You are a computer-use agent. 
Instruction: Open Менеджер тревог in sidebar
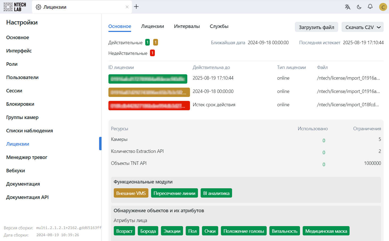tap(27, 157)
